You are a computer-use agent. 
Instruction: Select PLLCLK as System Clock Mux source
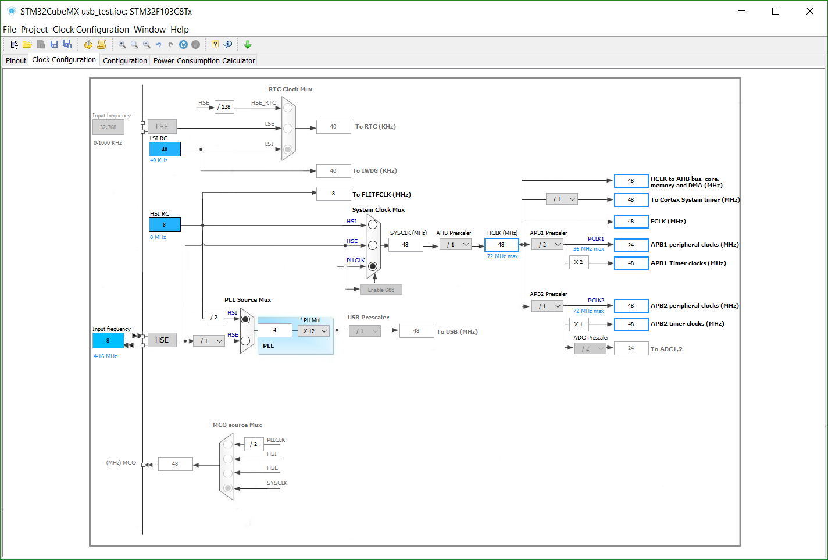pyautogui.click(x=373, y=266)
